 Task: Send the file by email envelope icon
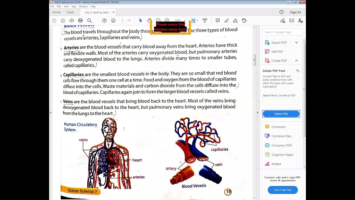tap(291, 21)
